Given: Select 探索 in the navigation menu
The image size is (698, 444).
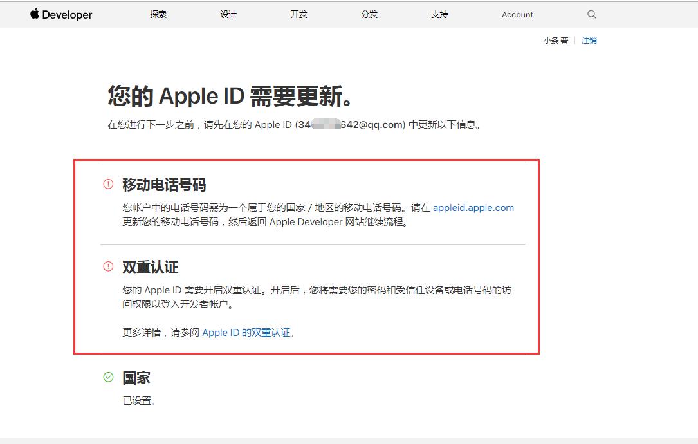Looking at the screenshot, I should tap(158, 14).
